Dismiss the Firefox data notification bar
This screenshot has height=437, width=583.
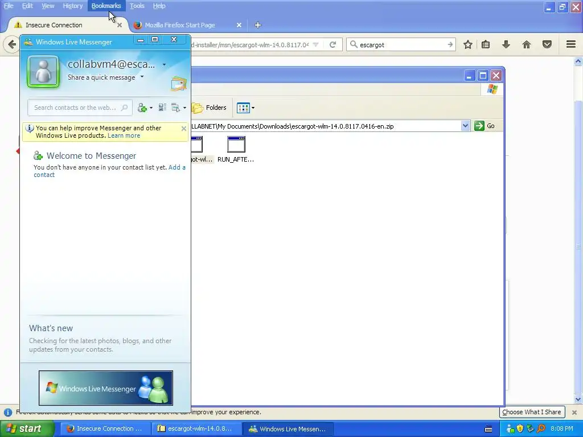[x=574, y=413]
